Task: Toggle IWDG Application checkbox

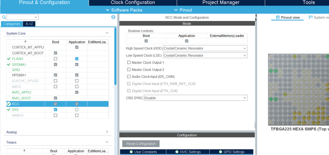Action: point(77,86)
